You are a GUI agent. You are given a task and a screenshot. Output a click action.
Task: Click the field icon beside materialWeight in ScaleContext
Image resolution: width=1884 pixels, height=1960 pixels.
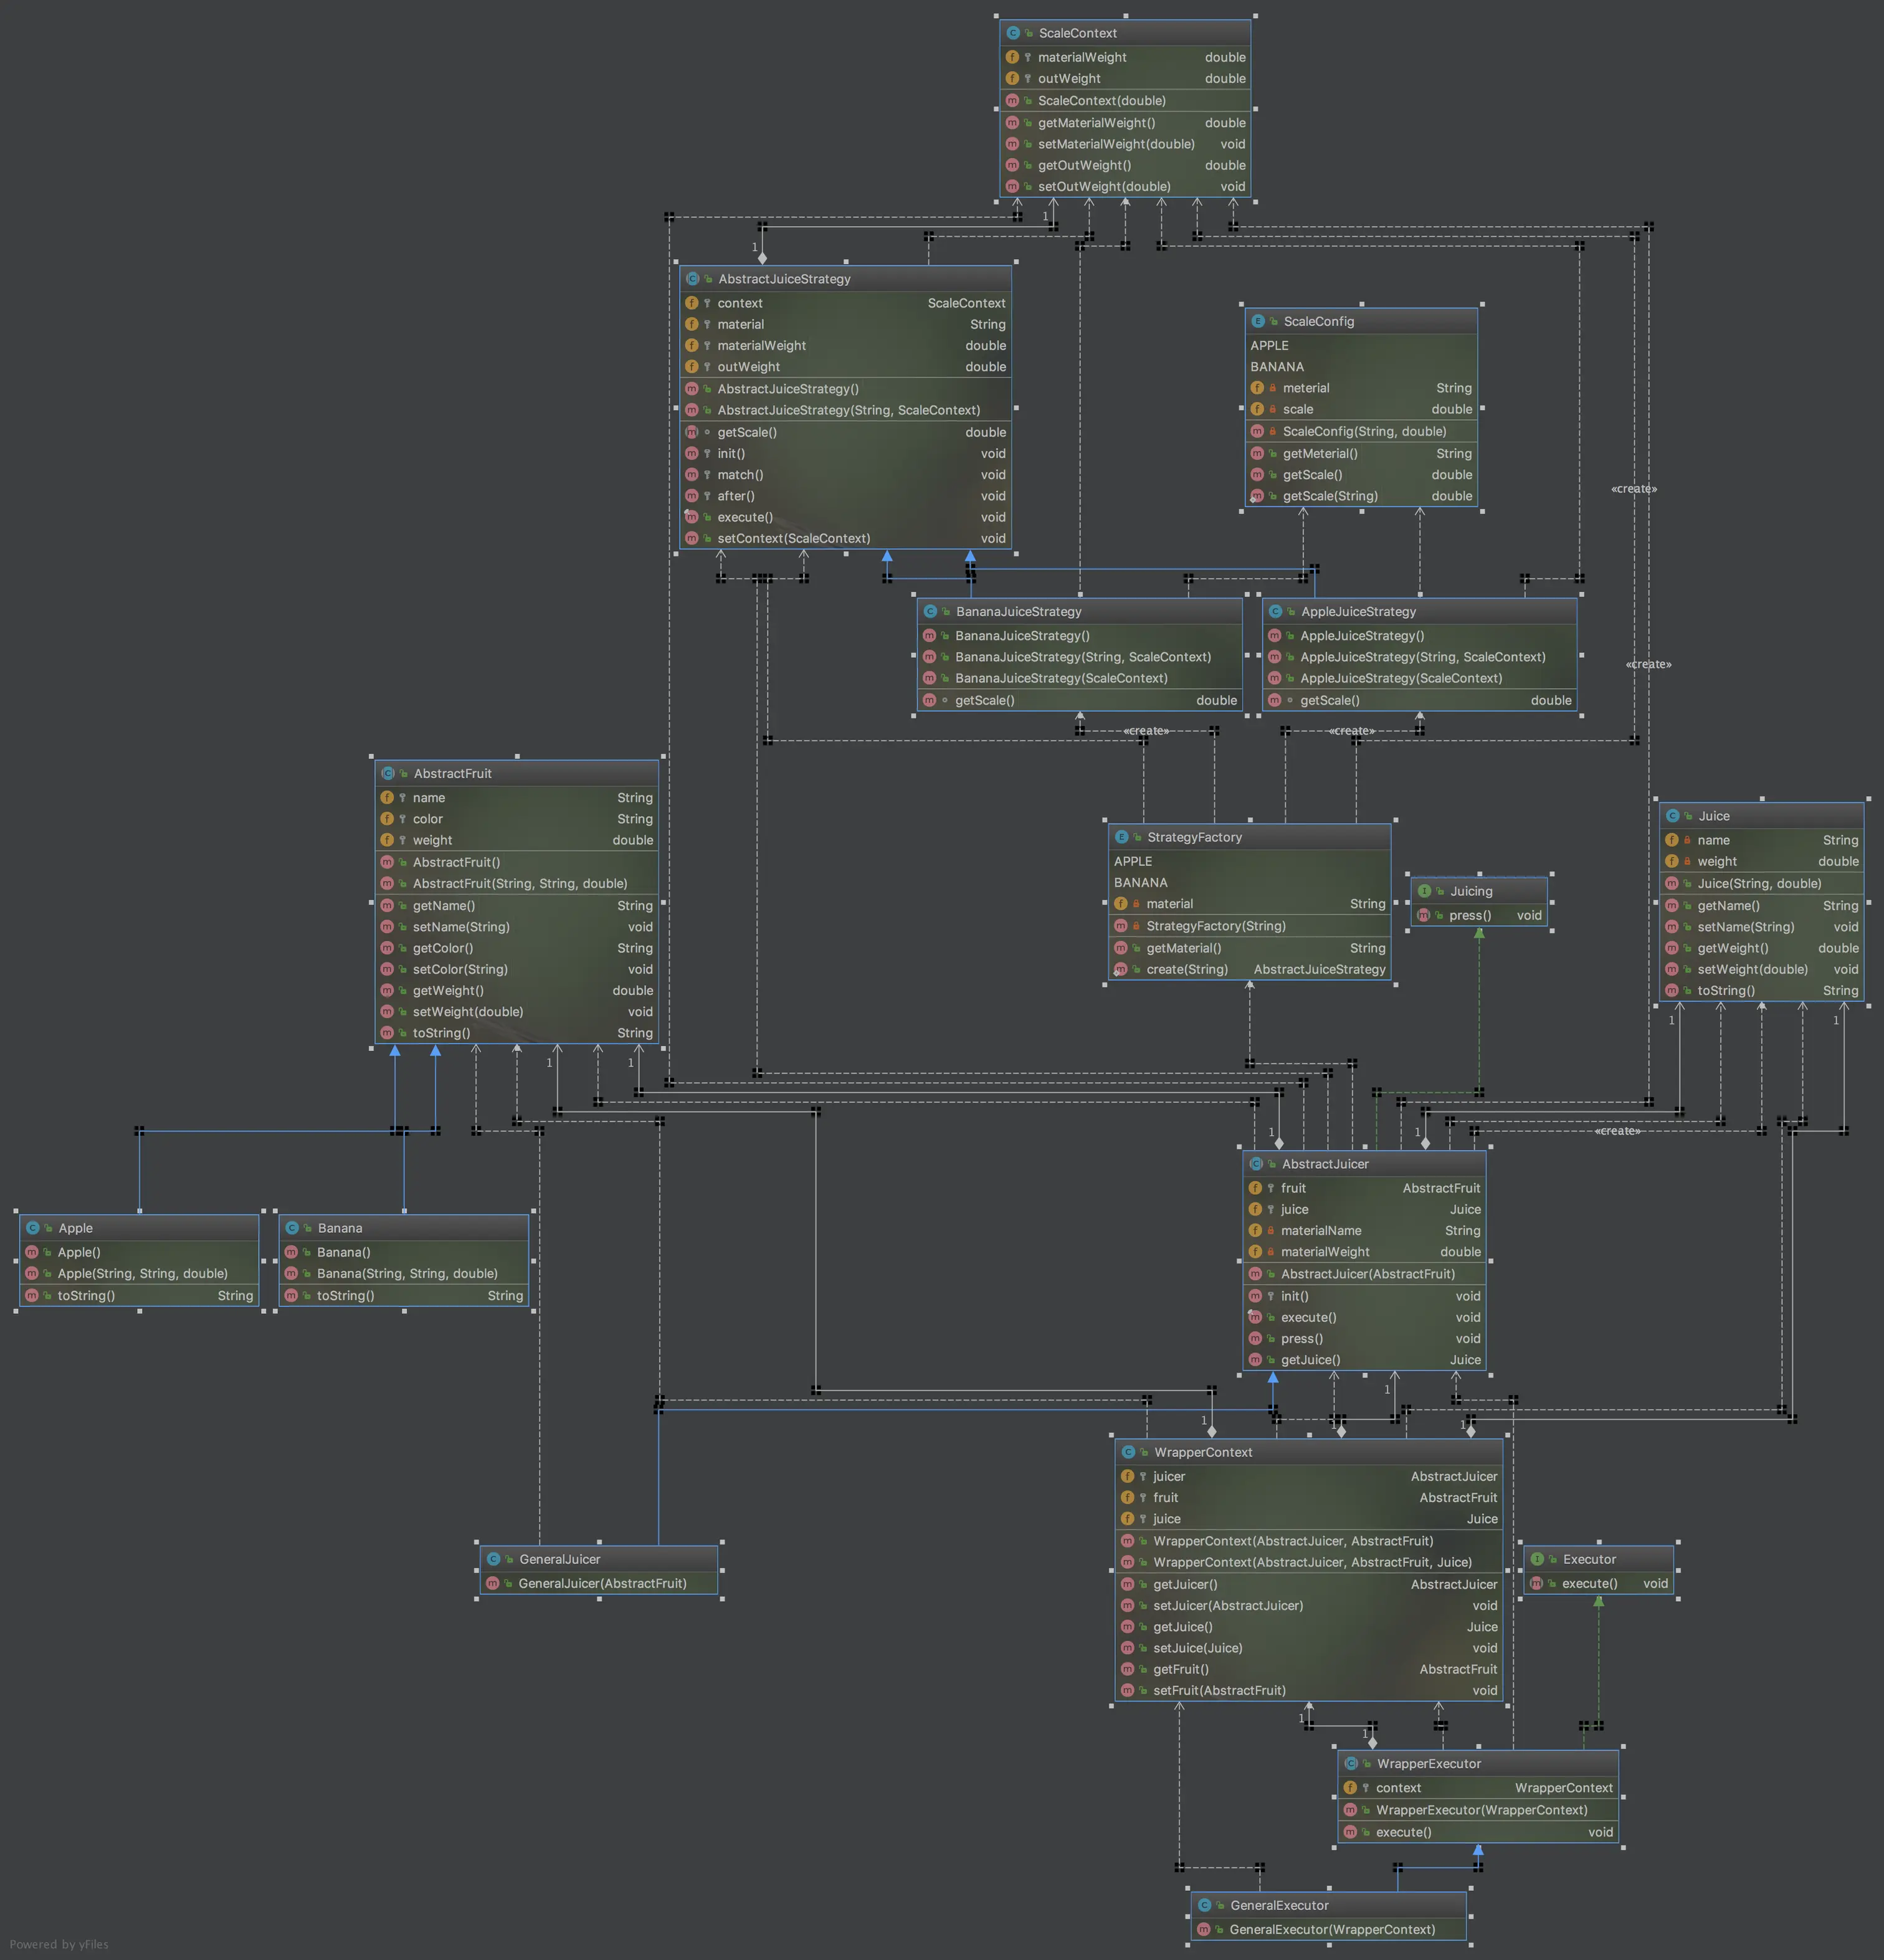point(1012,57)
